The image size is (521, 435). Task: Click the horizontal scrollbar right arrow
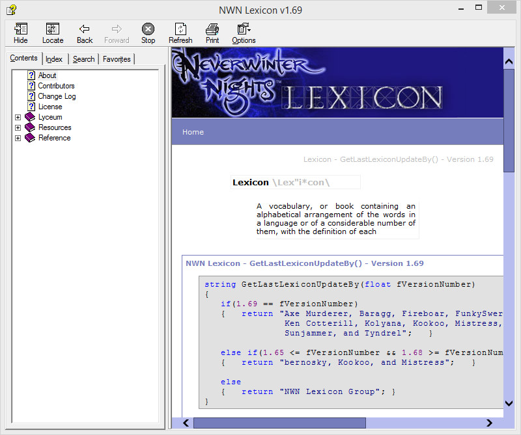coord(489,423)
